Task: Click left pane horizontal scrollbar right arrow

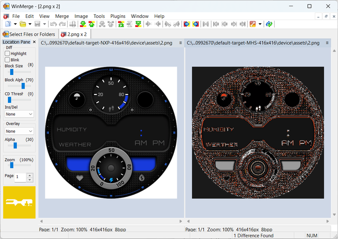Action: click(x=181, y=221)
